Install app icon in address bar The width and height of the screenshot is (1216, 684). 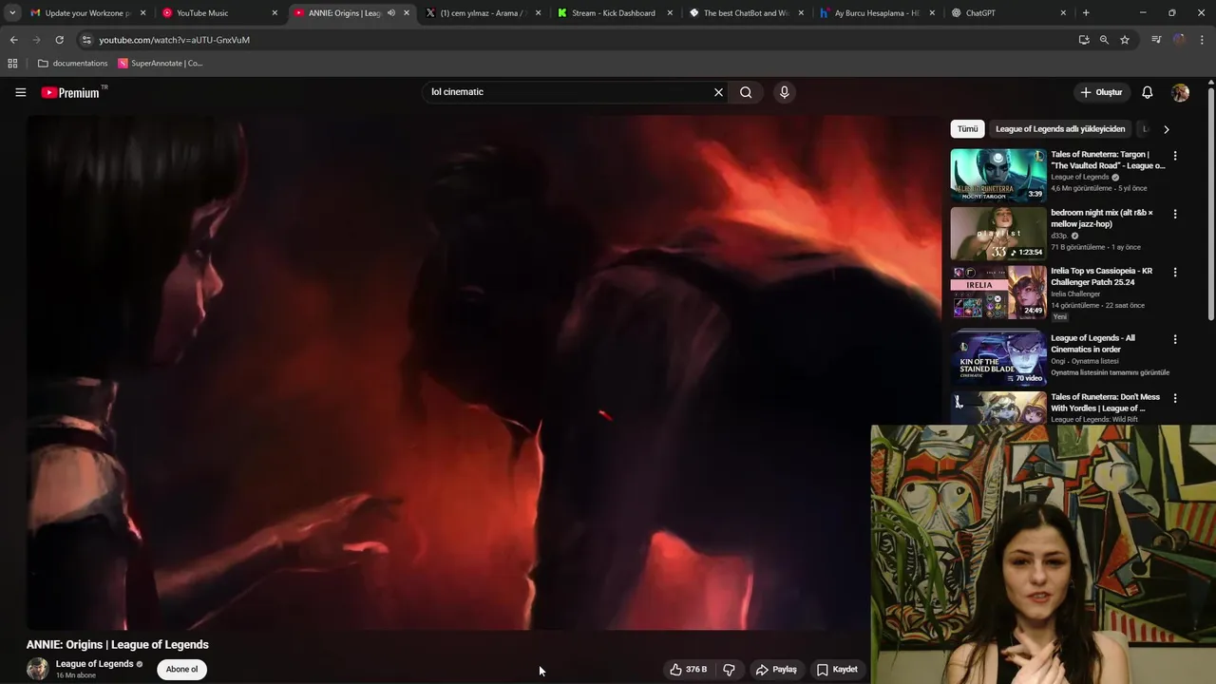1084,40
